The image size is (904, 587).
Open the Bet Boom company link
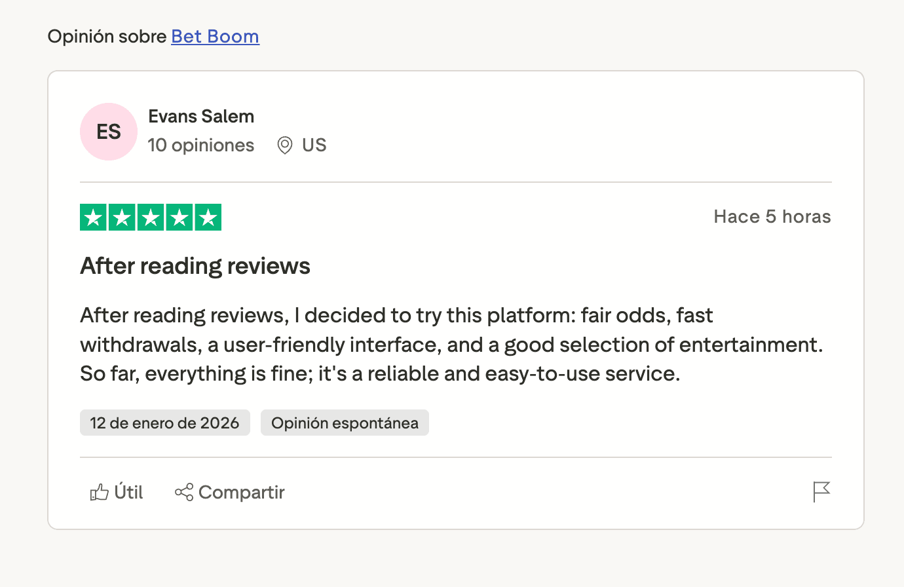tap(215, 36)
